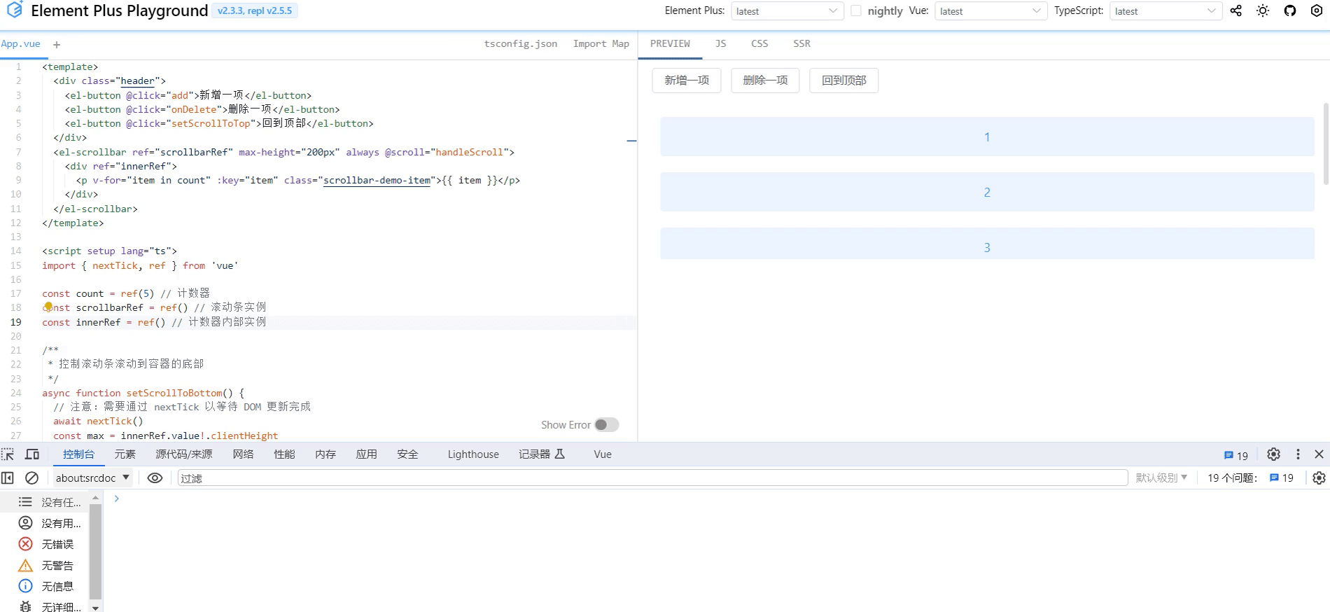Select the 性能 DevTools tab
The height and width of the screenshot is (612, 1330).
click(284, 454)
